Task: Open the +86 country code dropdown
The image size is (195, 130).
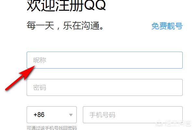Action: 52,115
